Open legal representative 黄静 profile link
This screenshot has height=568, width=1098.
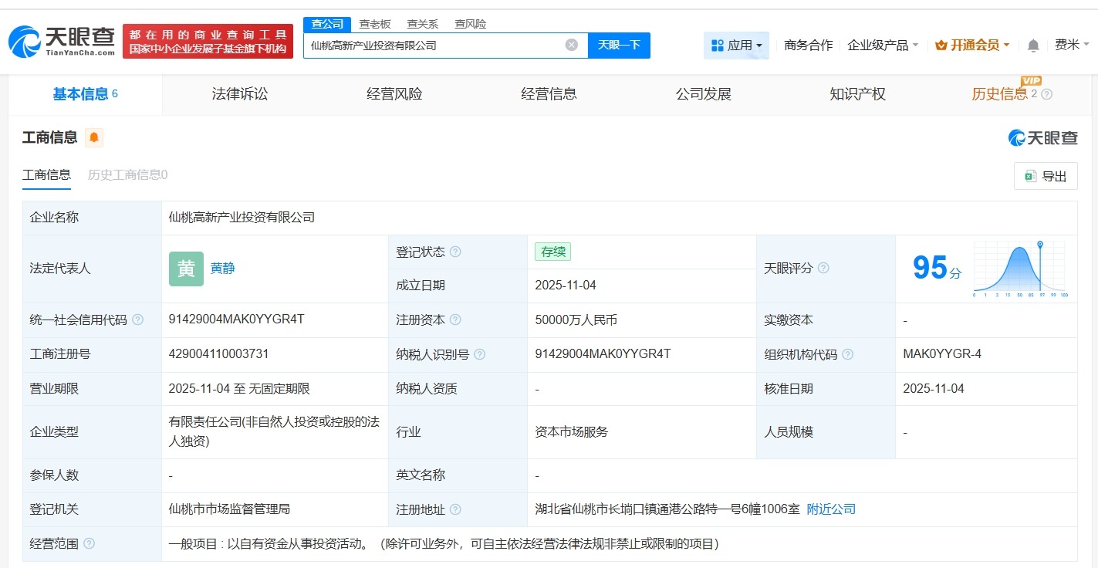(x=221, y=269)
